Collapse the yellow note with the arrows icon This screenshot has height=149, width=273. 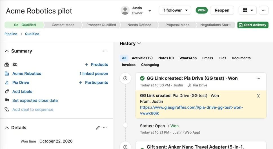pos(258,96)
